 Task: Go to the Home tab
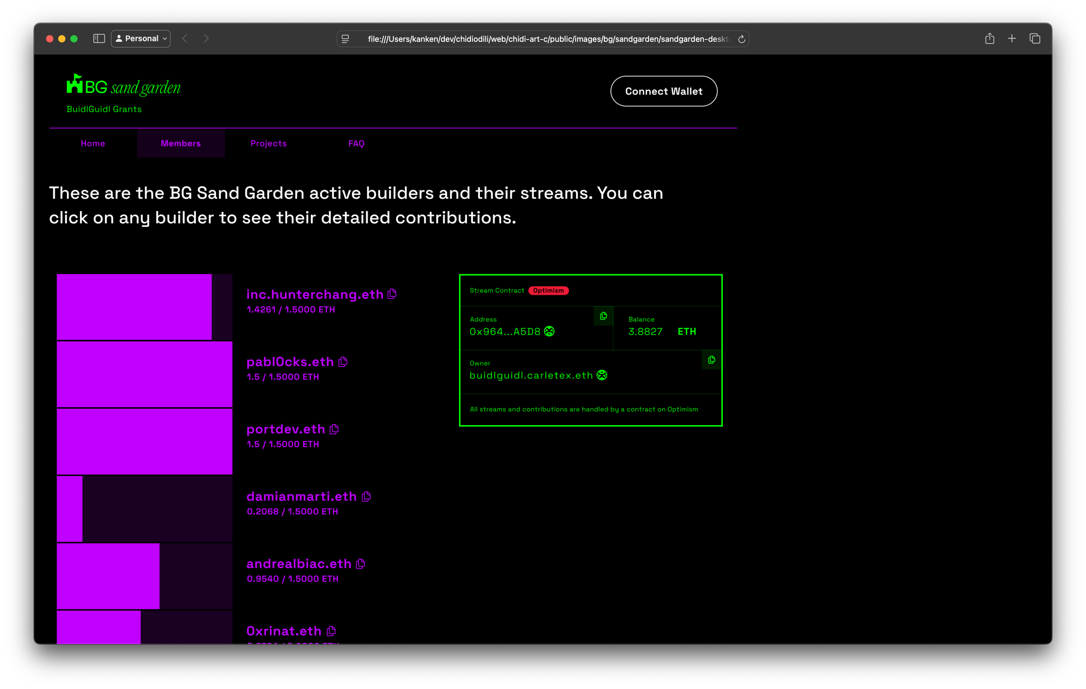tap(92, 143)
